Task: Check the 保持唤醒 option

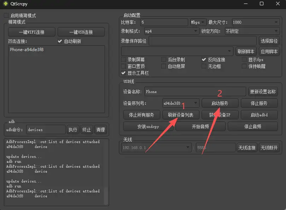Action: (244, 67)
